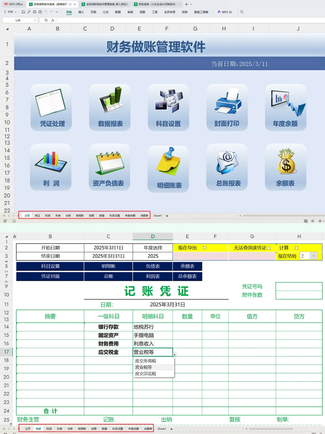Select the 2025年3月1日 start date cell
Screen dimensions: 325x434
[x=108, y=248]
